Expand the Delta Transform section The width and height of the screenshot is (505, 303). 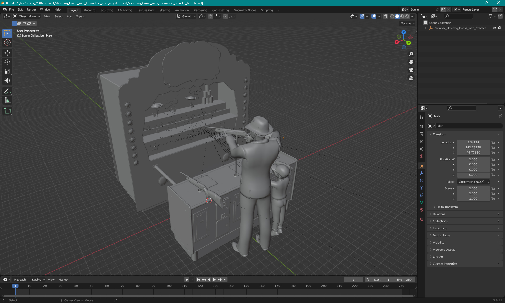point(447,207)
